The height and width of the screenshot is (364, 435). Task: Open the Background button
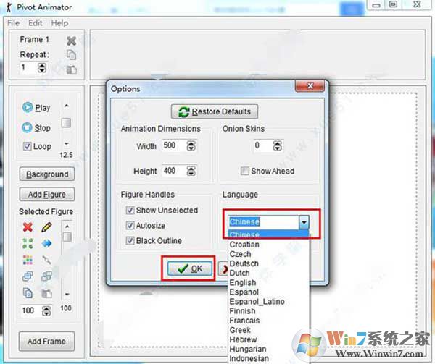pos(47,174)
